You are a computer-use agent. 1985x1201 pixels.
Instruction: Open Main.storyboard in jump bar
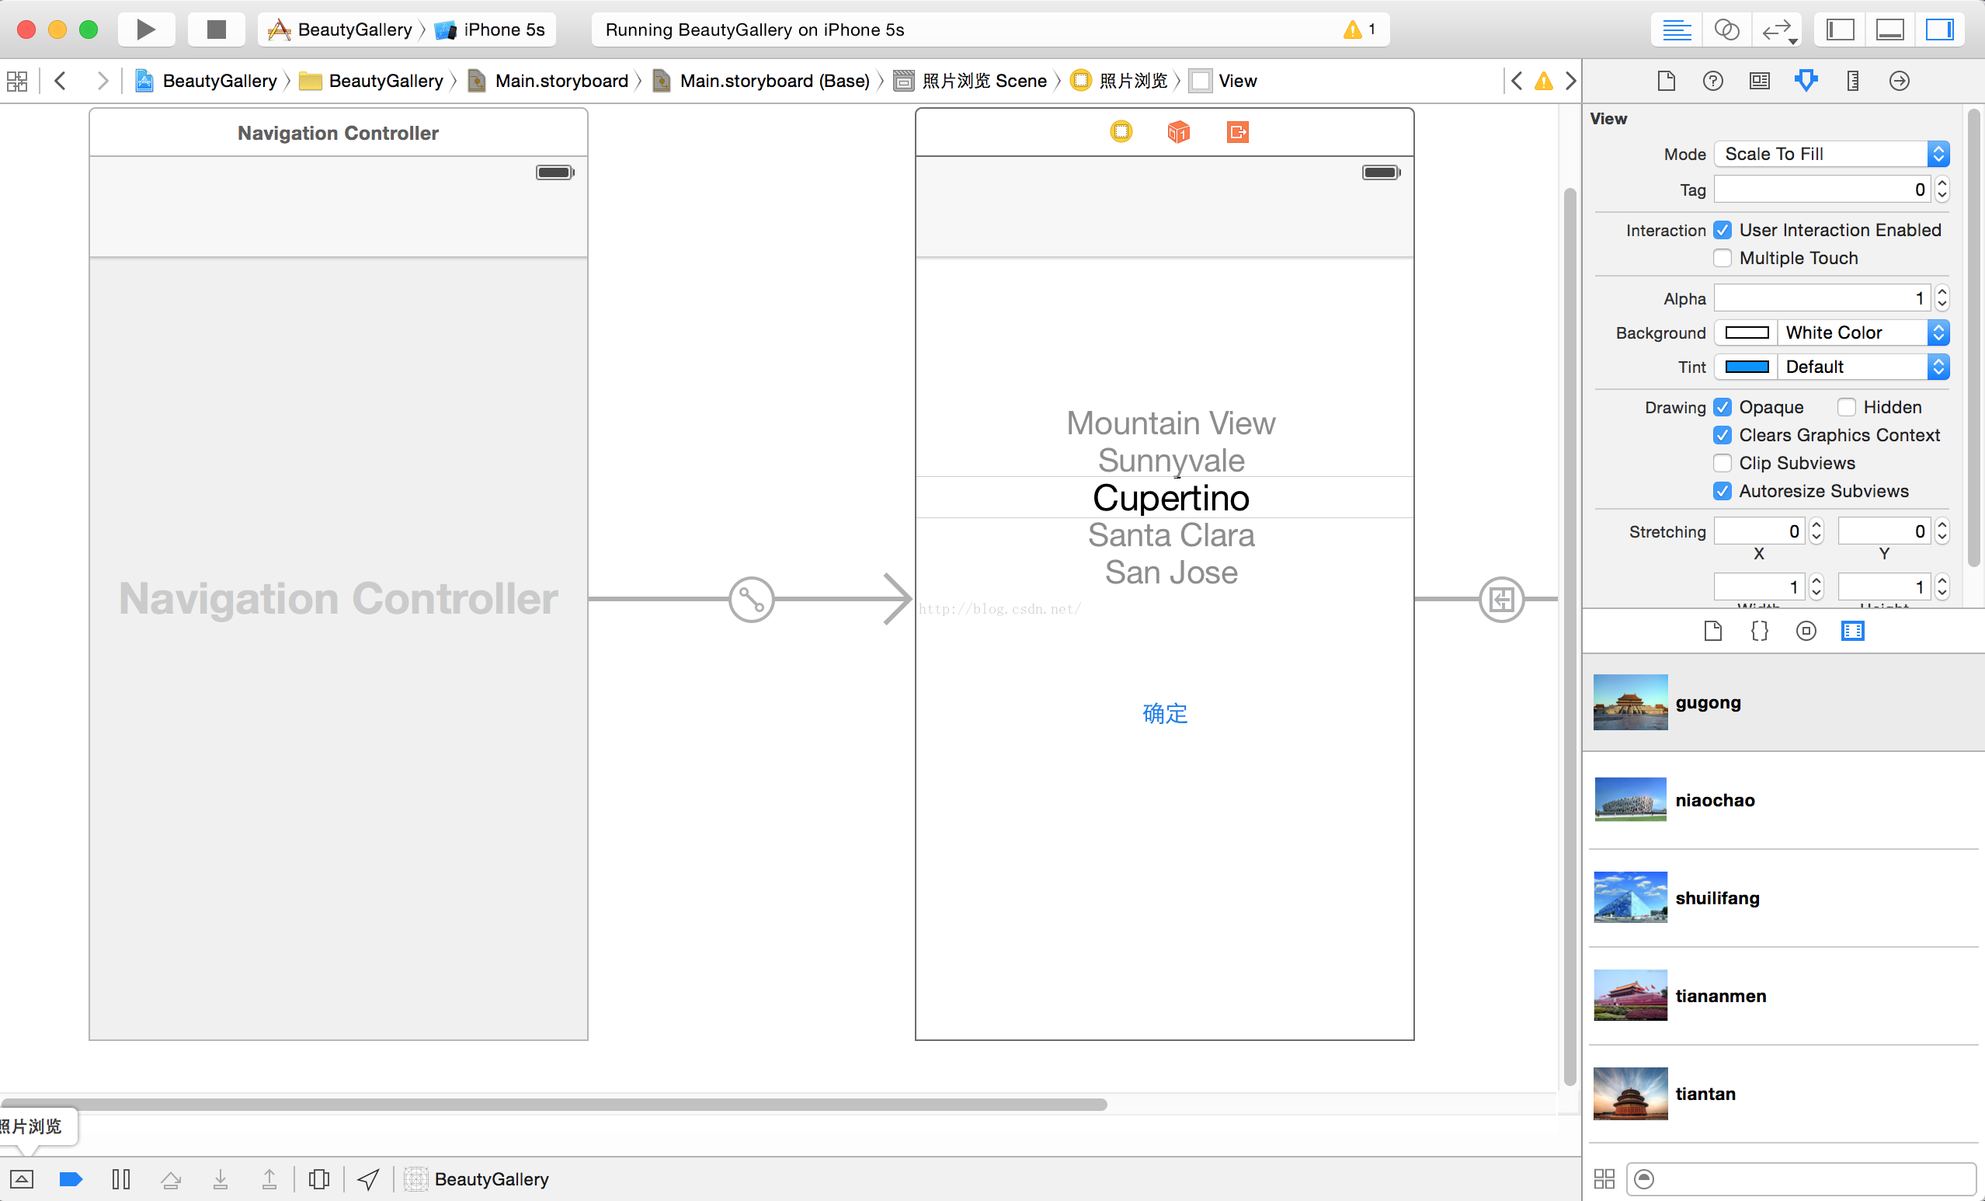click(x=548, y=81)
